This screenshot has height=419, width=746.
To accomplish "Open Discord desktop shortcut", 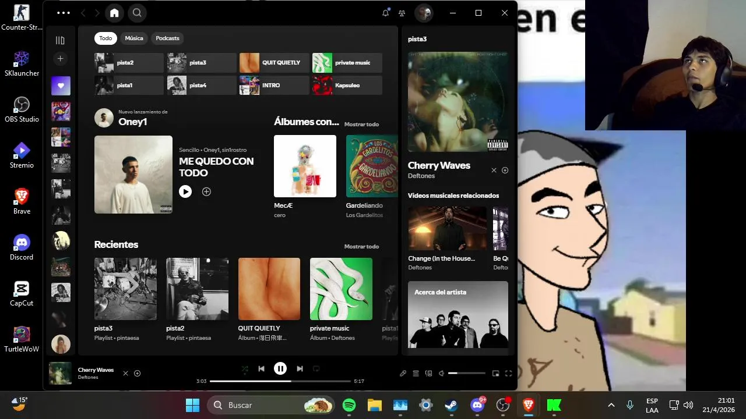I will click(22, 247).
